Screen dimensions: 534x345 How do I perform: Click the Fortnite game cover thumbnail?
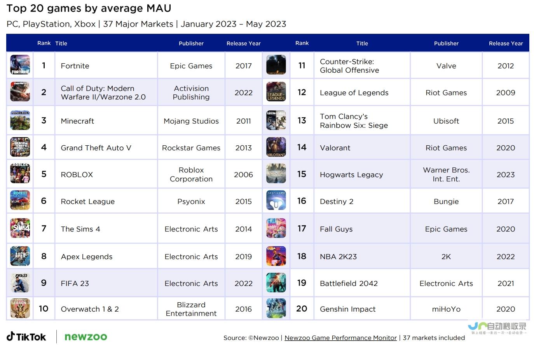coord(20,65)
